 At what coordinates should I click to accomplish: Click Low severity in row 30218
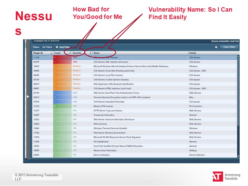click(75, 97)
